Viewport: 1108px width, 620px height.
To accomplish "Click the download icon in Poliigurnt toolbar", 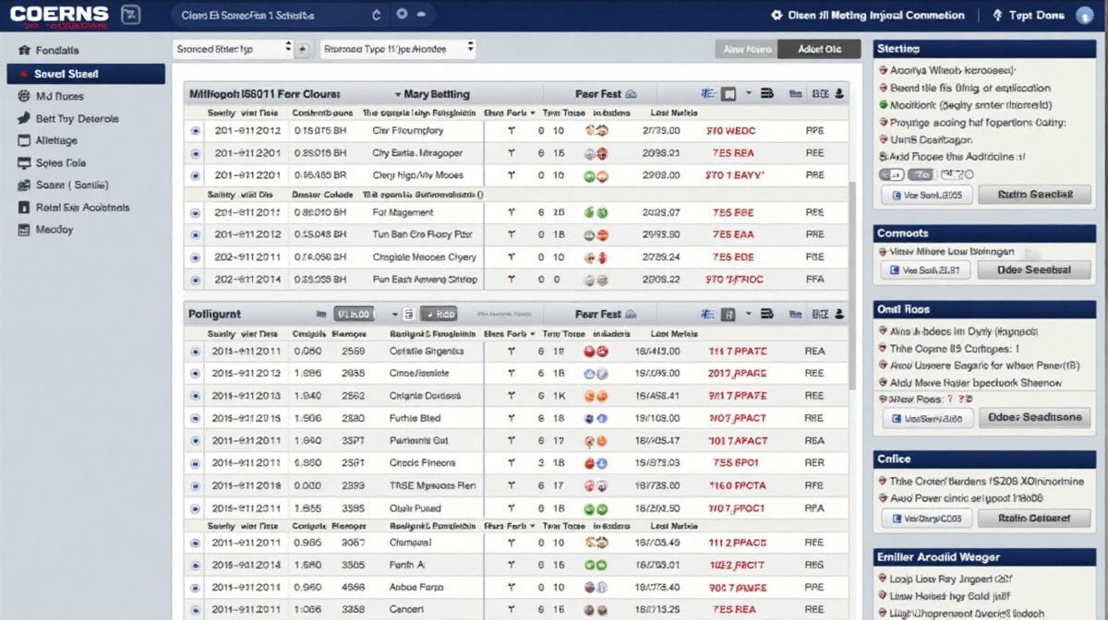I will 840,314.
